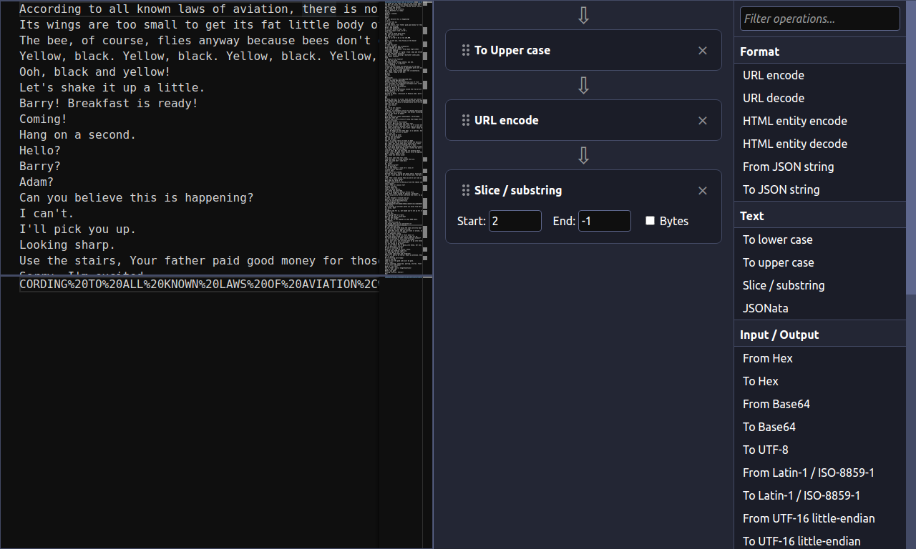Remove the To Upper case step
Screen dimensions: 916x549
[702, 51]
